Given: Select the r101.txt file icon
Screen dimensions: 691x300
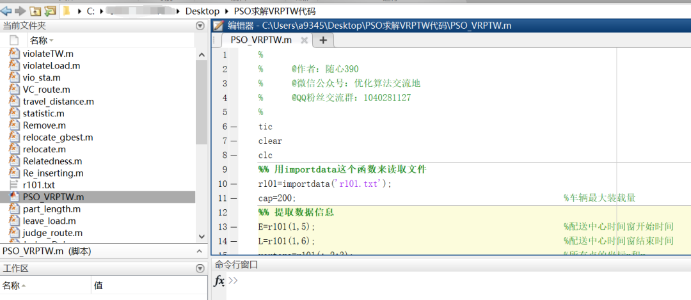Looking at the screenshot, I should coord(14,185).
